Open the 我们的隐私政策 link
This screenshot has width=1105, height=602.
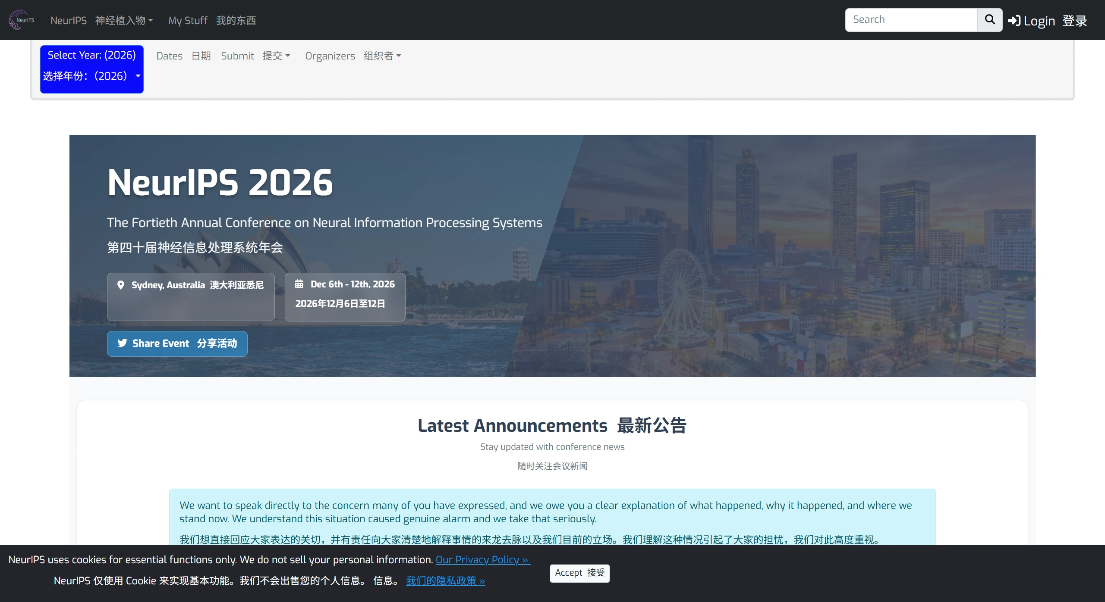(445, 581)
